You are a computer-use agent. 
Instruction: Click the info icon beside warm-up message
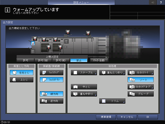[x=7, y=10]
